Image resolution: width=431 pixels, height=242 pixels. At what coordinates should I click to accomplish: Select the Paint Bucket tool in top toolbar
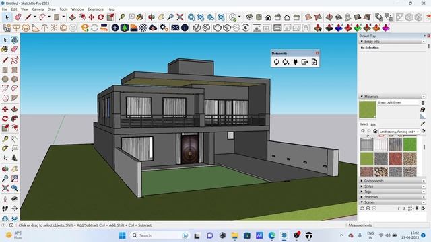point(139,17)
